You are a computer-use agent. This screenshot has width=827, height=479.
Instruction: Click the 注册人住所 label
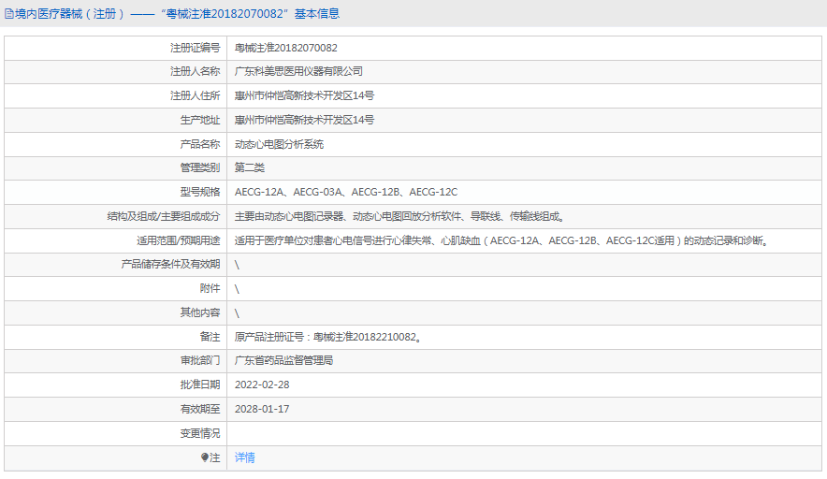point(195,96)
